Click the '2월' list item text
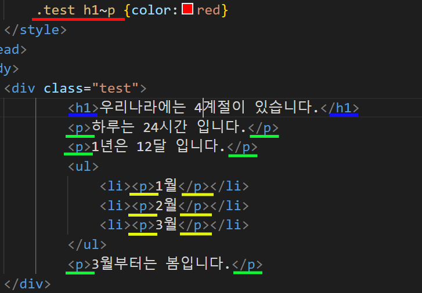The width and height of the screenshot is (422, 293). [166, 205]
